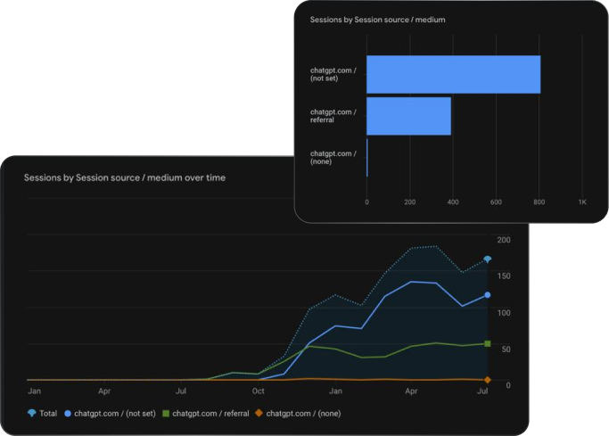Select the 'chatgpt.com / referral' legend label
This screenshot has height=436, width=609.
211,414
